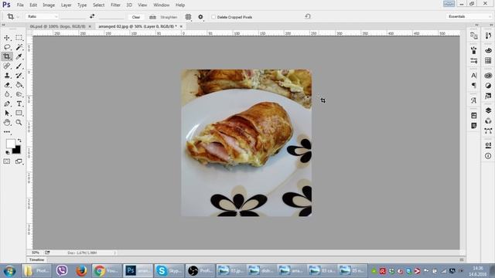Select the Pen tool

pos(7,103)
